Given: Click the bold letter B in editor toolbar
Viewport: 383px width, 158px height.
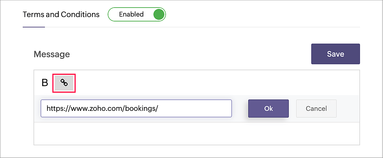Looking at the screenshot, I should pyautogui.click(x=45, y=83).
